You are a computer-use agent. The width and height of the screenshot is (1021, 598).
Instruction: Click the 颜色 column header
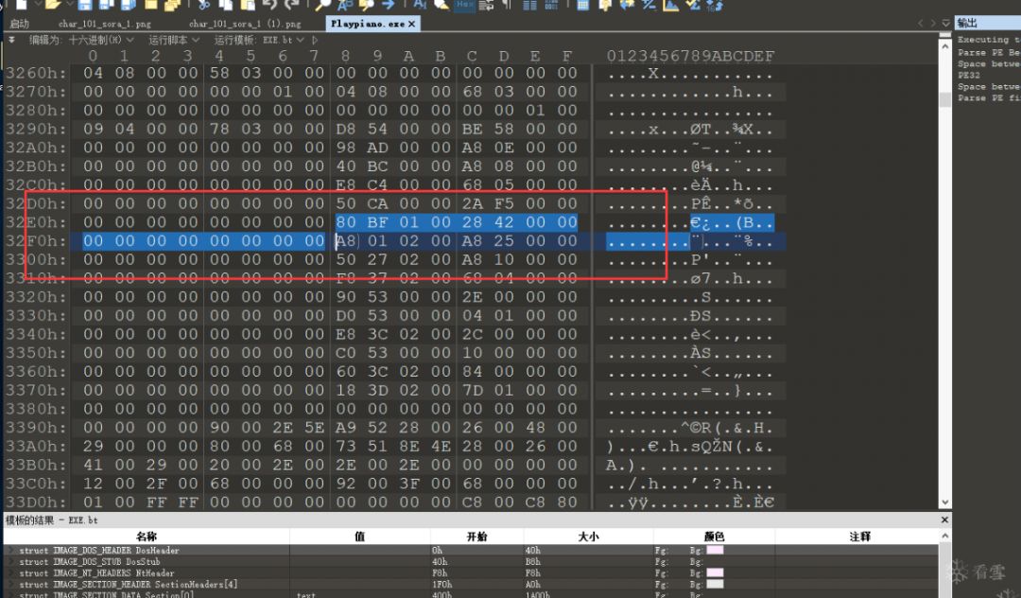[715, 536]
